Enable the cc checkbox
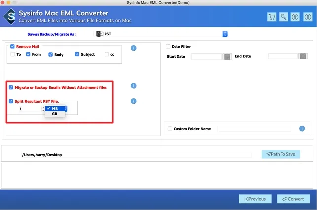This screenshot has height=210, width=317. tap(106, 54)
